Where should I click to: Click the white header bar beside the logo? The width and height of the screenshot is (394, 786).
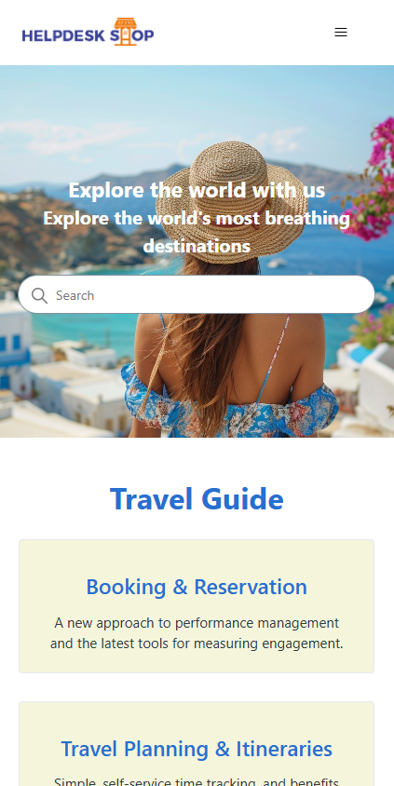point(240,33)
